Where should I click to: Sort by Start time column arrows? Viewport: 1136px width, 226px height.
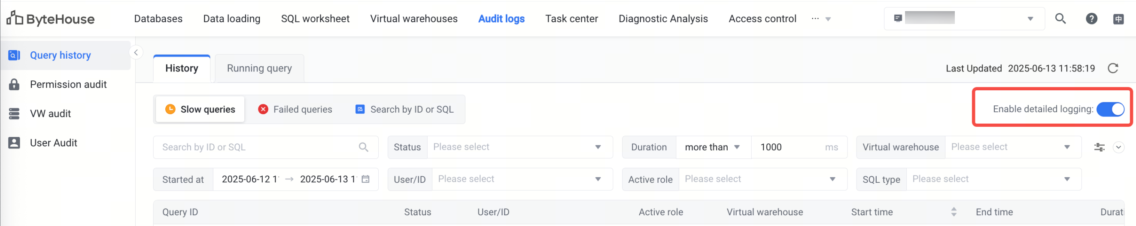click(954, 212)
